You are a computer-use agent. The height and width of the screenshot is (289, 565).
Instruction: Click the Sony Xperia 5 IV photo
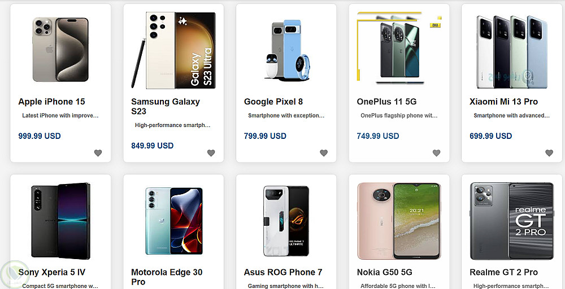[60, 221]
